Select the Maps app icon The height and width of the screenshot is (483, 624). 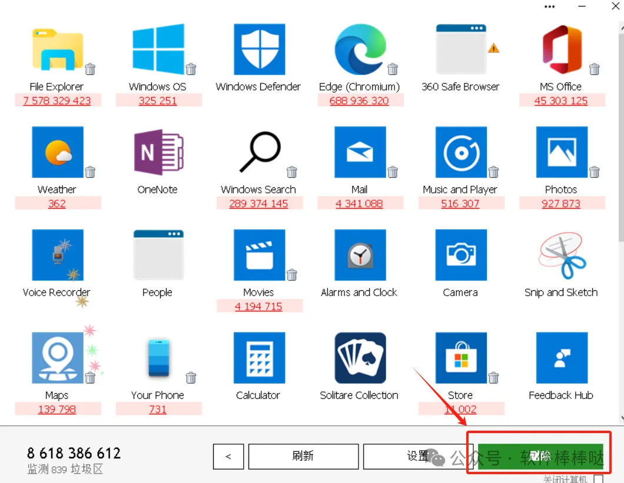[x=58, y=358]
